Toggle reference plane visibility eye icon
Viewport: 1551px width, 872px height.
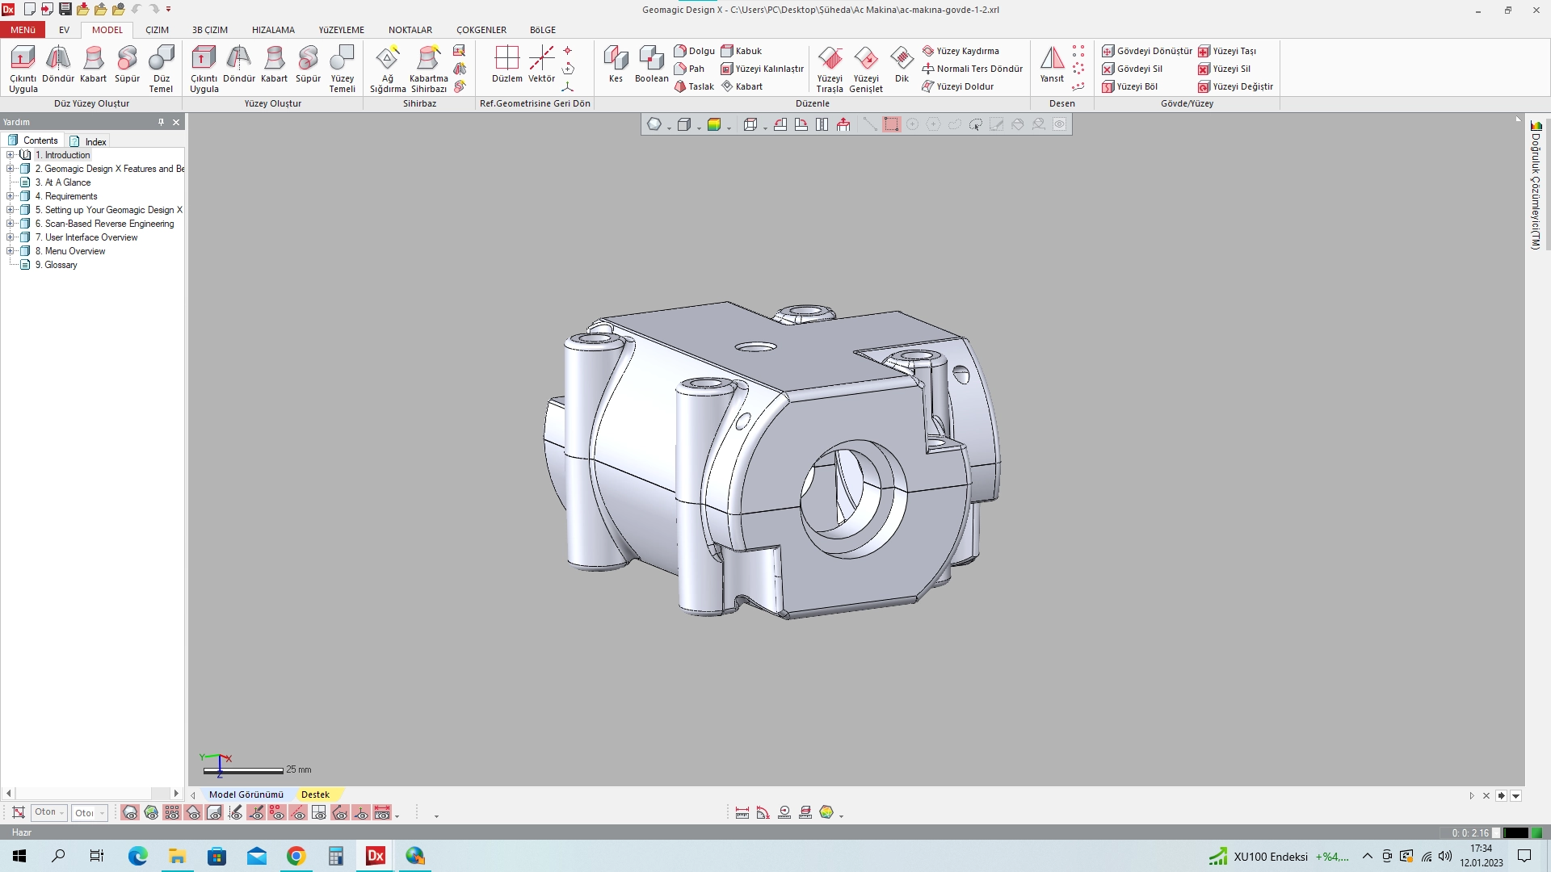click(319, 813)
